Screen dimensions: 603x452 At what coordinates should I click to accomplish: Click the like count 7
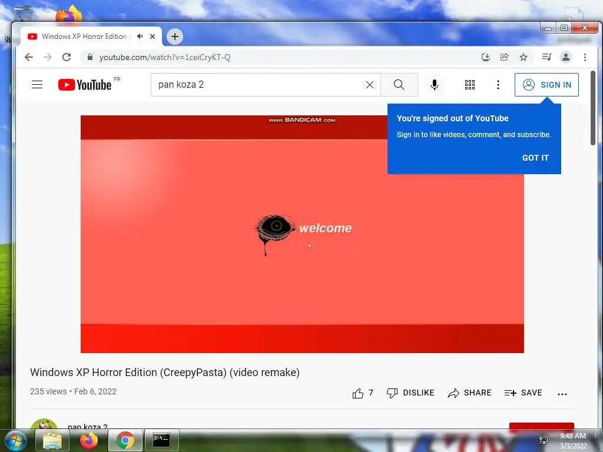(371, 393)
